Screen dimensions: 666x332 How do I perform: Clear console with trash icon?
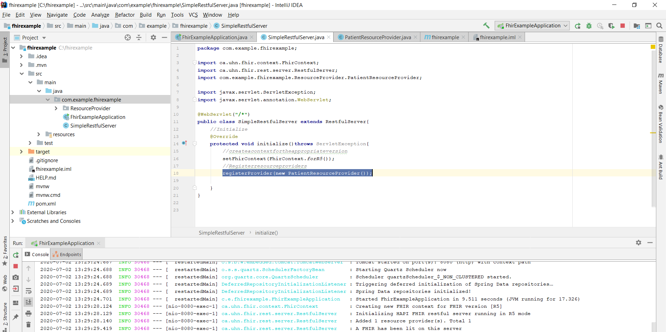pos(28,325)
